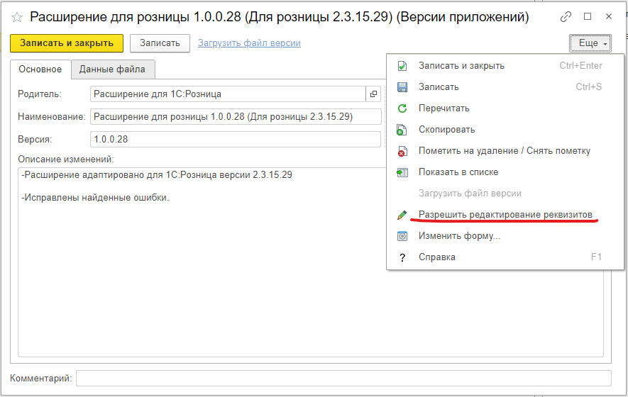The width and height of the screenshot is (628, 397).
Task: Collapse the Еще dropdown menu
Action: point(590,43)
